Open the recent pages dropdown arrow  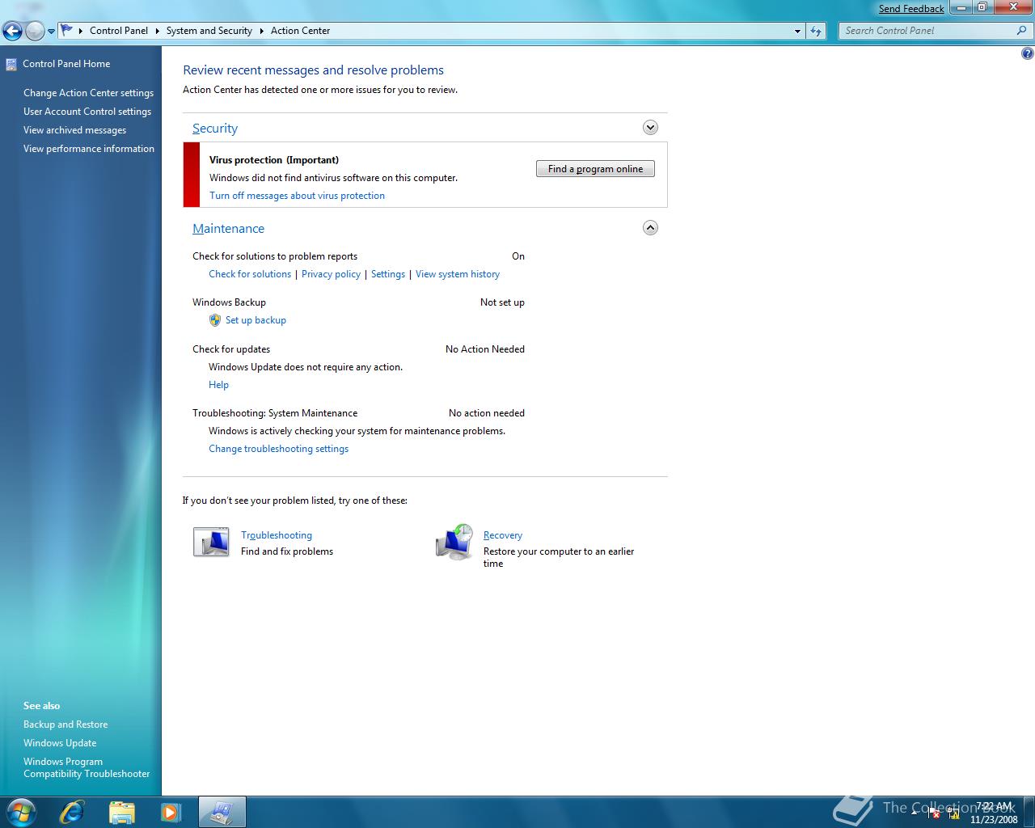(x=52, y=32)
